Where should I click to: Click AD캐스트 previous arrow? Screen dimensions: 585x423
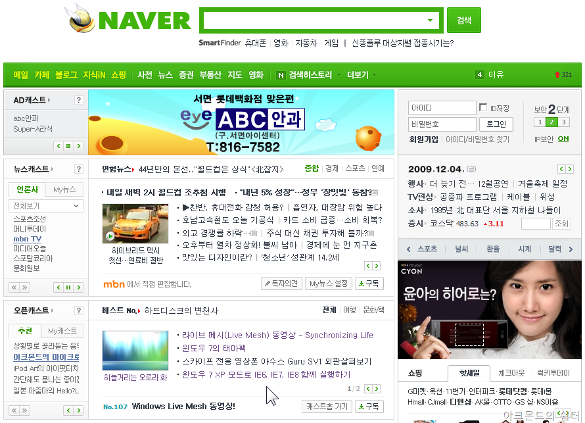coord(59,146)
